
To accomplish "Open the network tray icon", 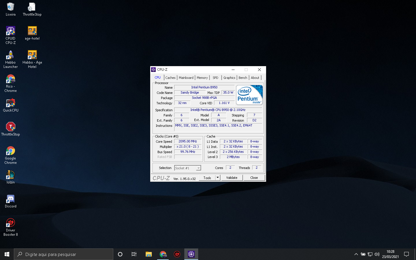I will click(x=370, y=254).
